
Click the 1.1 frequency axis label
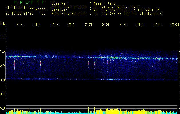(x=2, y=37)
